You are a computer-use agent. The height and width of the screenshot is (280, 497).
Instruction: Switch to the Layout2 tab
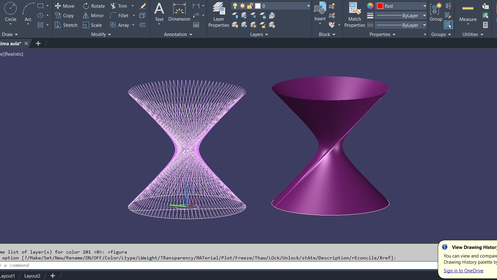[x=32, y=276]
